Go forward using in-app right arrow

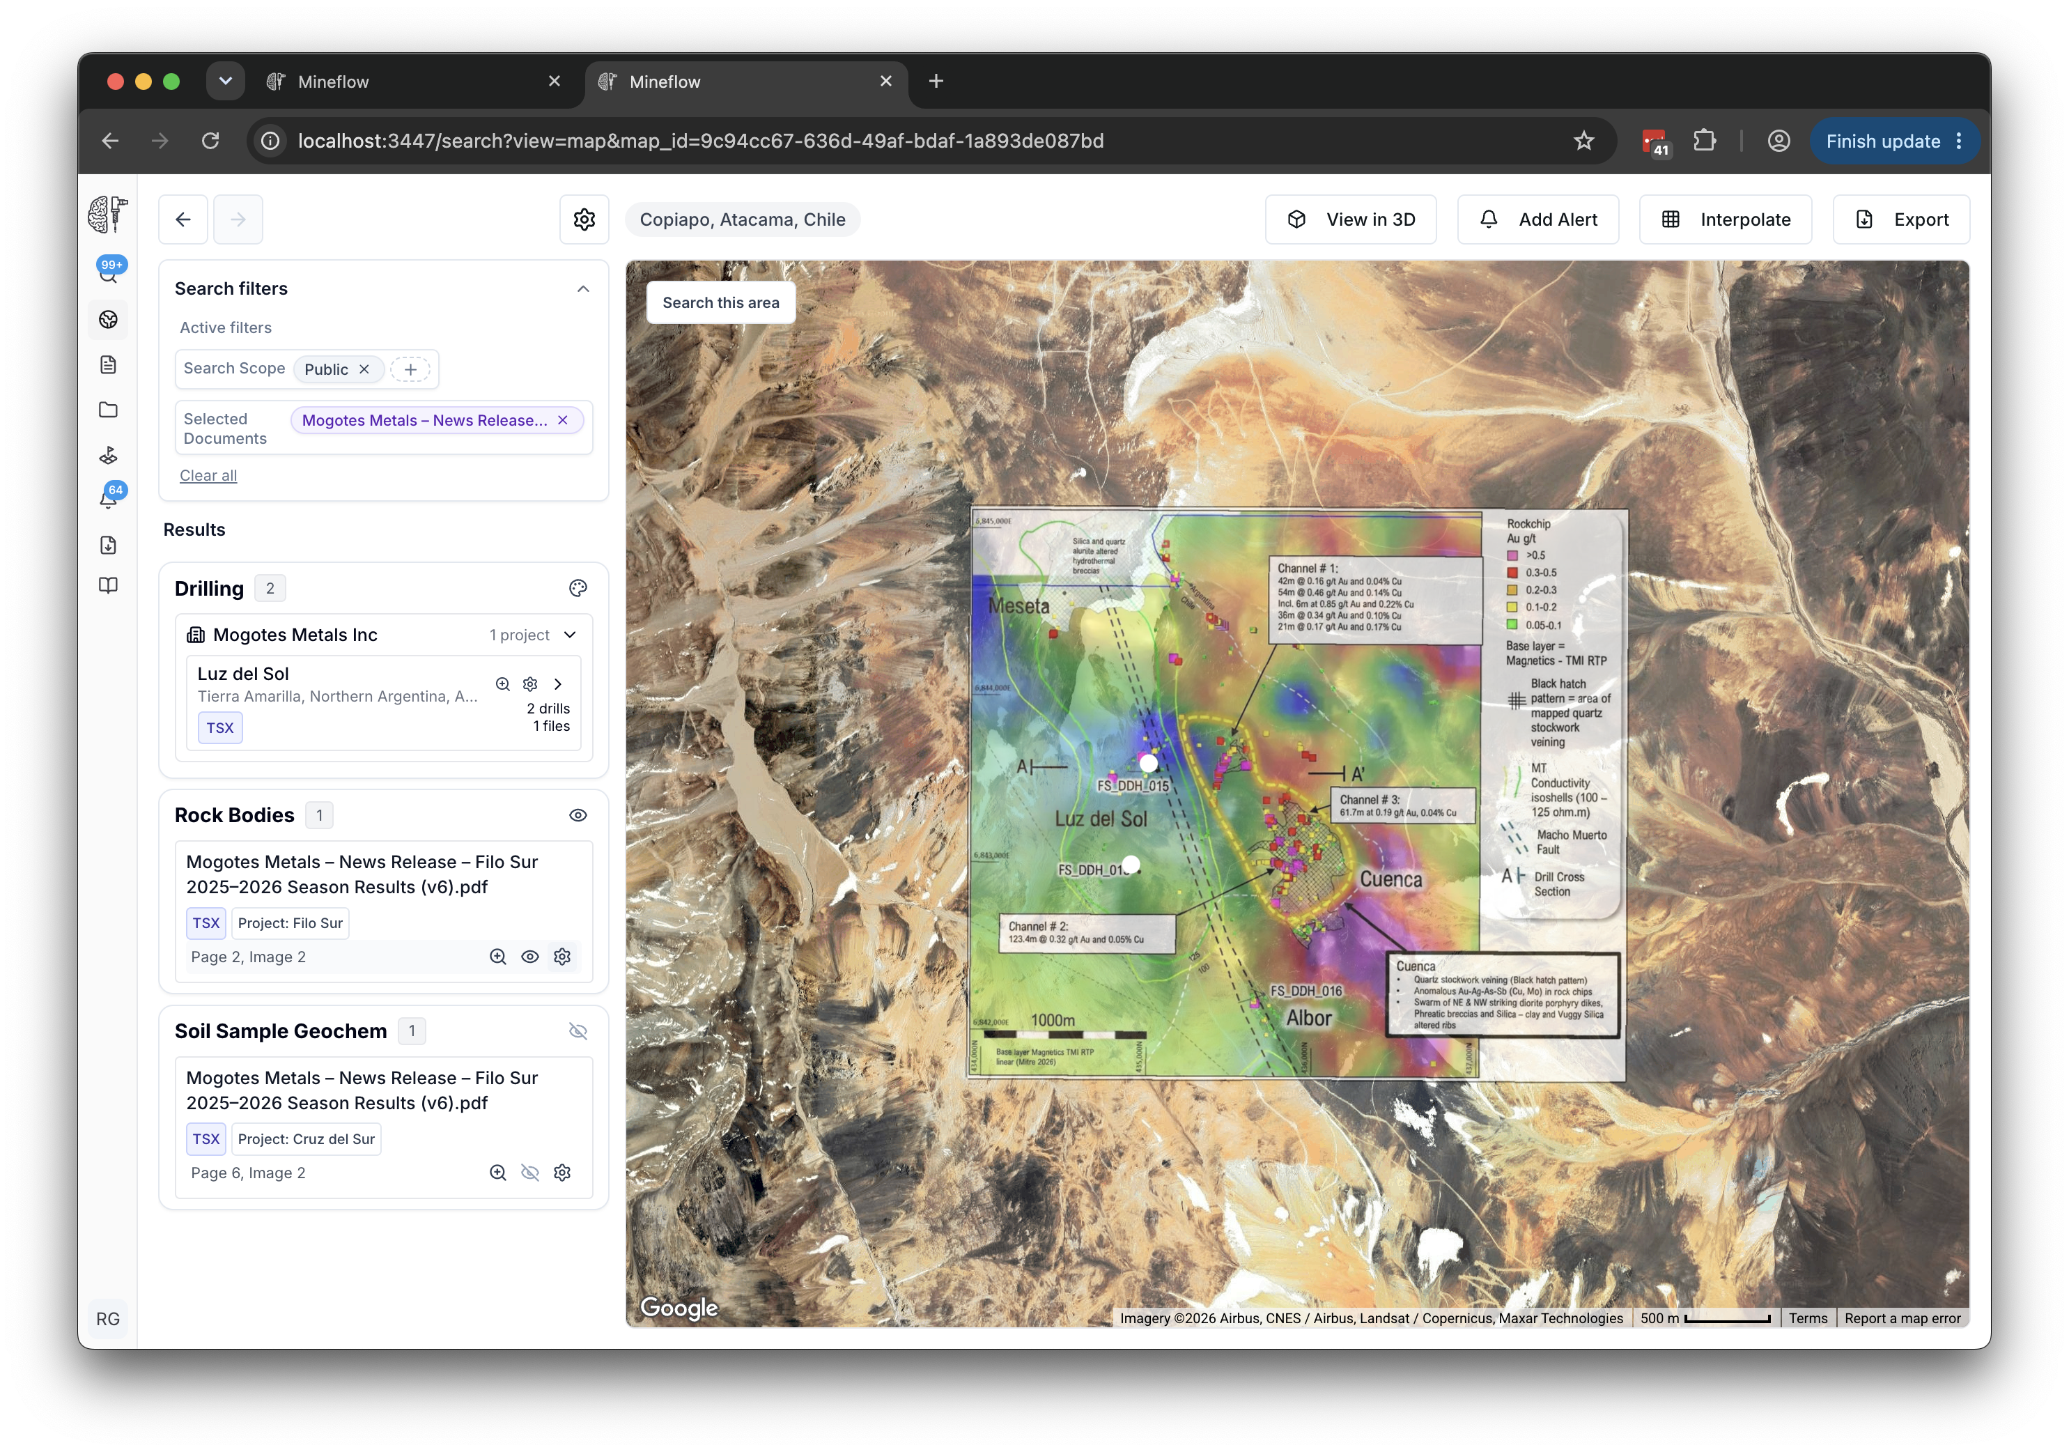[238, 220]
